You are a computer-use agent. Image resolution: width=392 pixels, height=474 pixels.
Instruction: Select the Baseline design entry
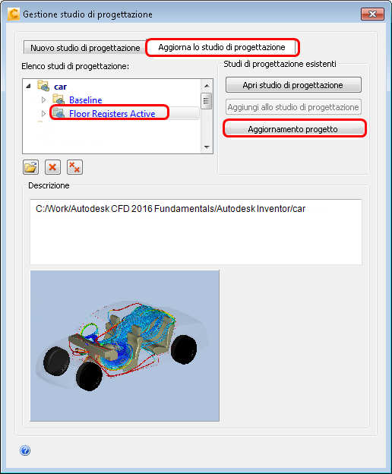click(x=86, y=100)
